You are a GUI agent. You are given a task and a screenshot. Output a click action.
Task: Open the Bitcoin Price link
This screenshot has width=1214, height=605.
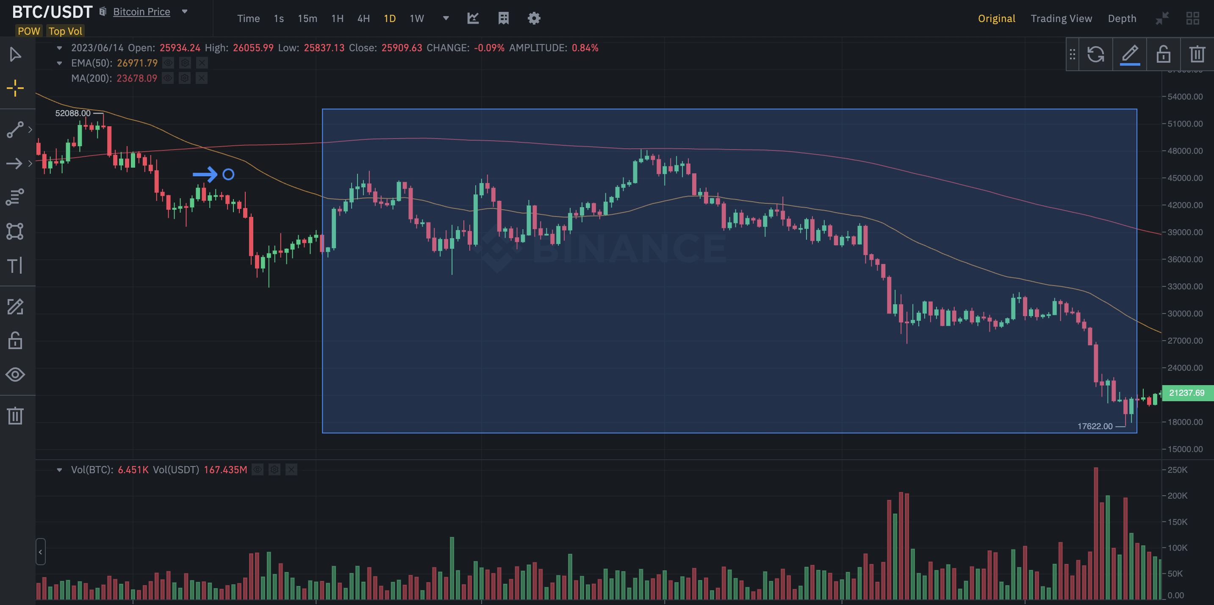pyautogui.click(x=141, y=12)
